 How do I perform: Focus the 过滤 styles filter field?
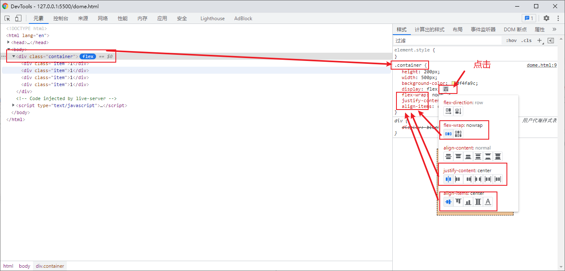point(448,40)
